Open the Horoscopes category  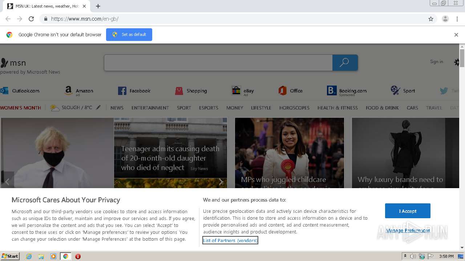294,108
